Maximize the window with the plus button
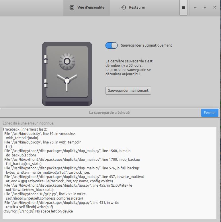This screenshot has width=221, height=222. [x=205, y=7]
